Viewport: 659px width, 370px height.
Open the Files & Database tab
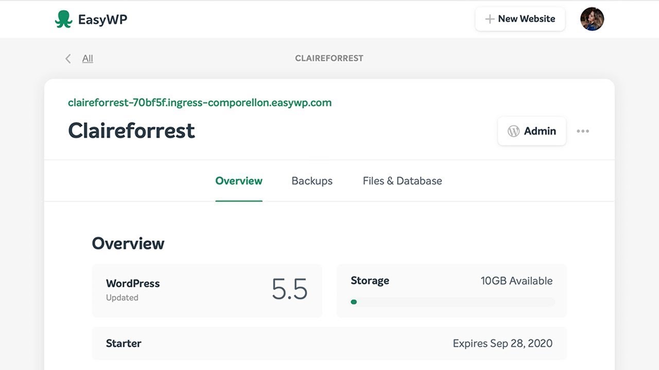(x=402, y=181)
